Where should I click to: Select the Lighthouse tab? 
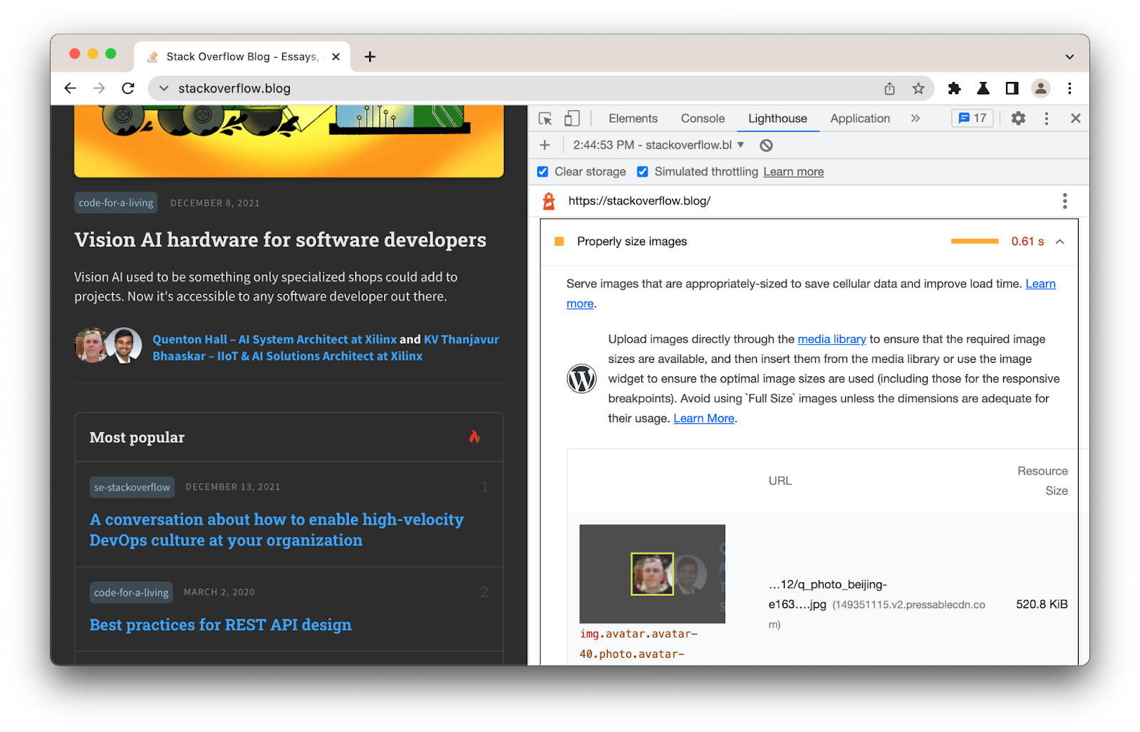coord(777,118)
